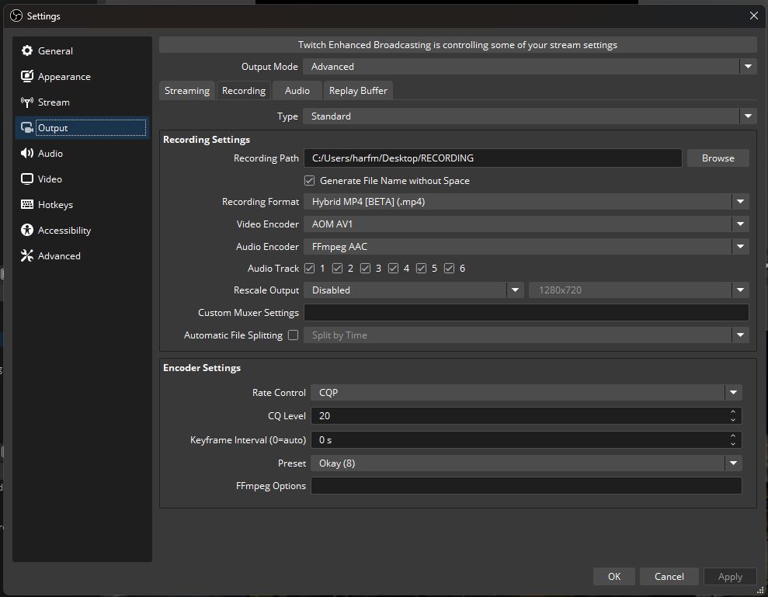This screenshot has width=768, height=597.
Task: Click the Browse button for recording path
Action: (718, 158)
